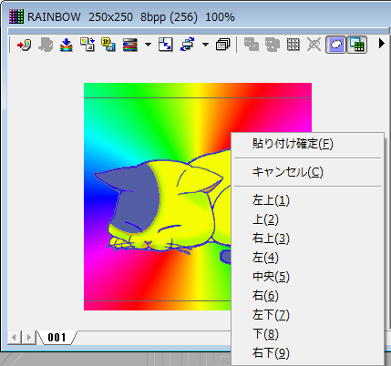Click the stacked windows toolbar icon

click(x=223, y=45)
